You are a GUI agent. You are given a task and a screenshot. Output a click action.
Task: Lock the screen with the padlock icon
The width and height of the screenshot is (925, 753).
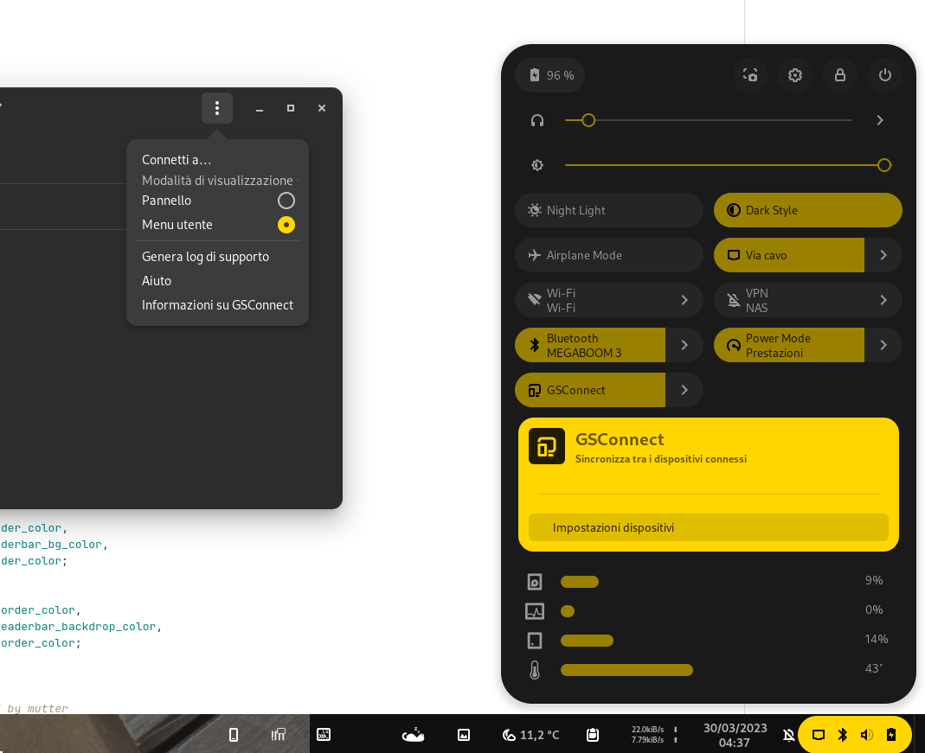pyautogui.click(x=839, y=75)
